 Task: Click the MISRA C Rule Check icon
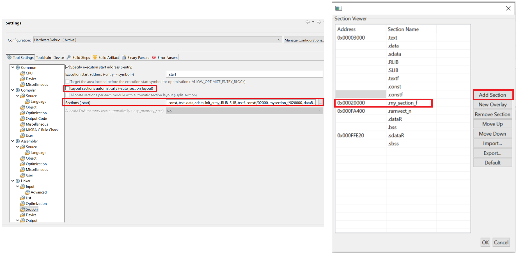coord(23,130)
